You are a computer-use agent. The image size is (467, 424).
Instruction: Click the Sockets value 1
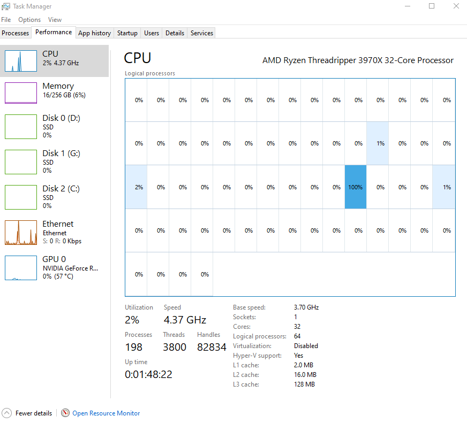click(x=296, y=317)
